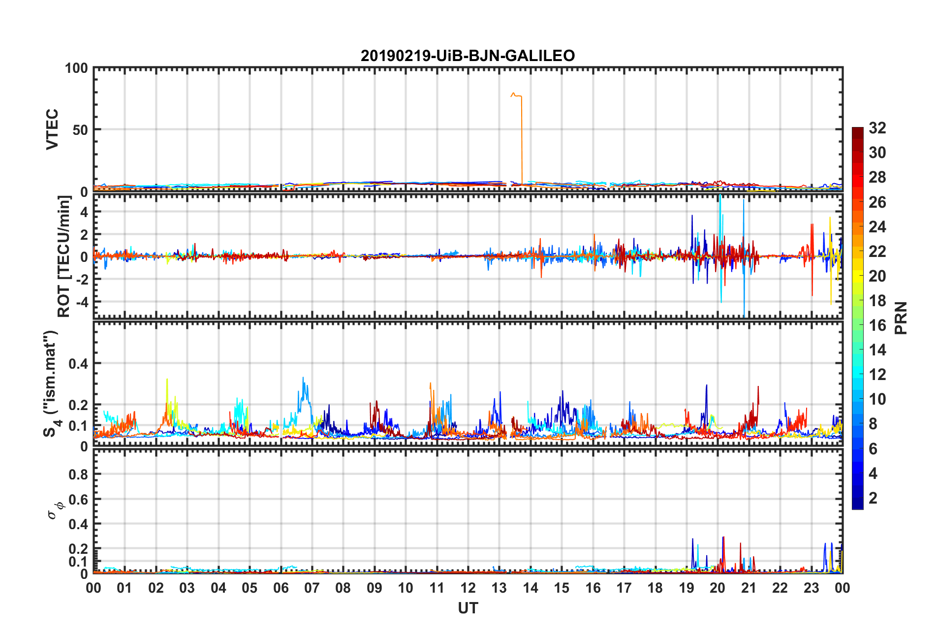Select the "07" tick on the UT axis
The image size is (936, 636).
point(312,588)
